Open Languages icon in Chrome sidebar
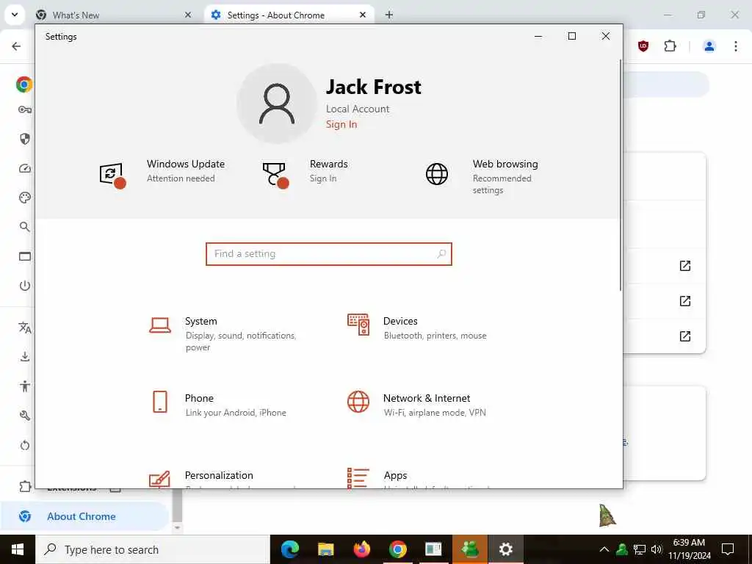This screenshot has height=564, width=752. pos(25,328)
